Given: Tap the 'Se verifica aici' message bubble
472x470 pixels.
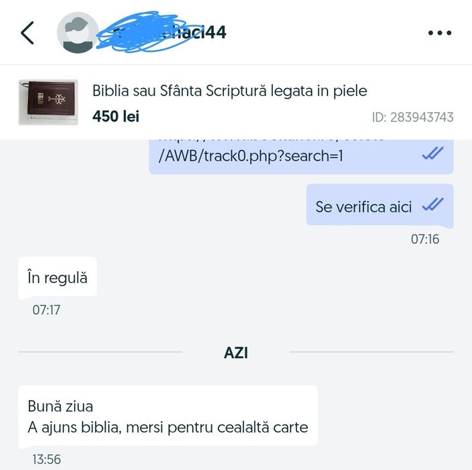Looking at the screenshot, I should pyautogui.click(x=380, y=204).
